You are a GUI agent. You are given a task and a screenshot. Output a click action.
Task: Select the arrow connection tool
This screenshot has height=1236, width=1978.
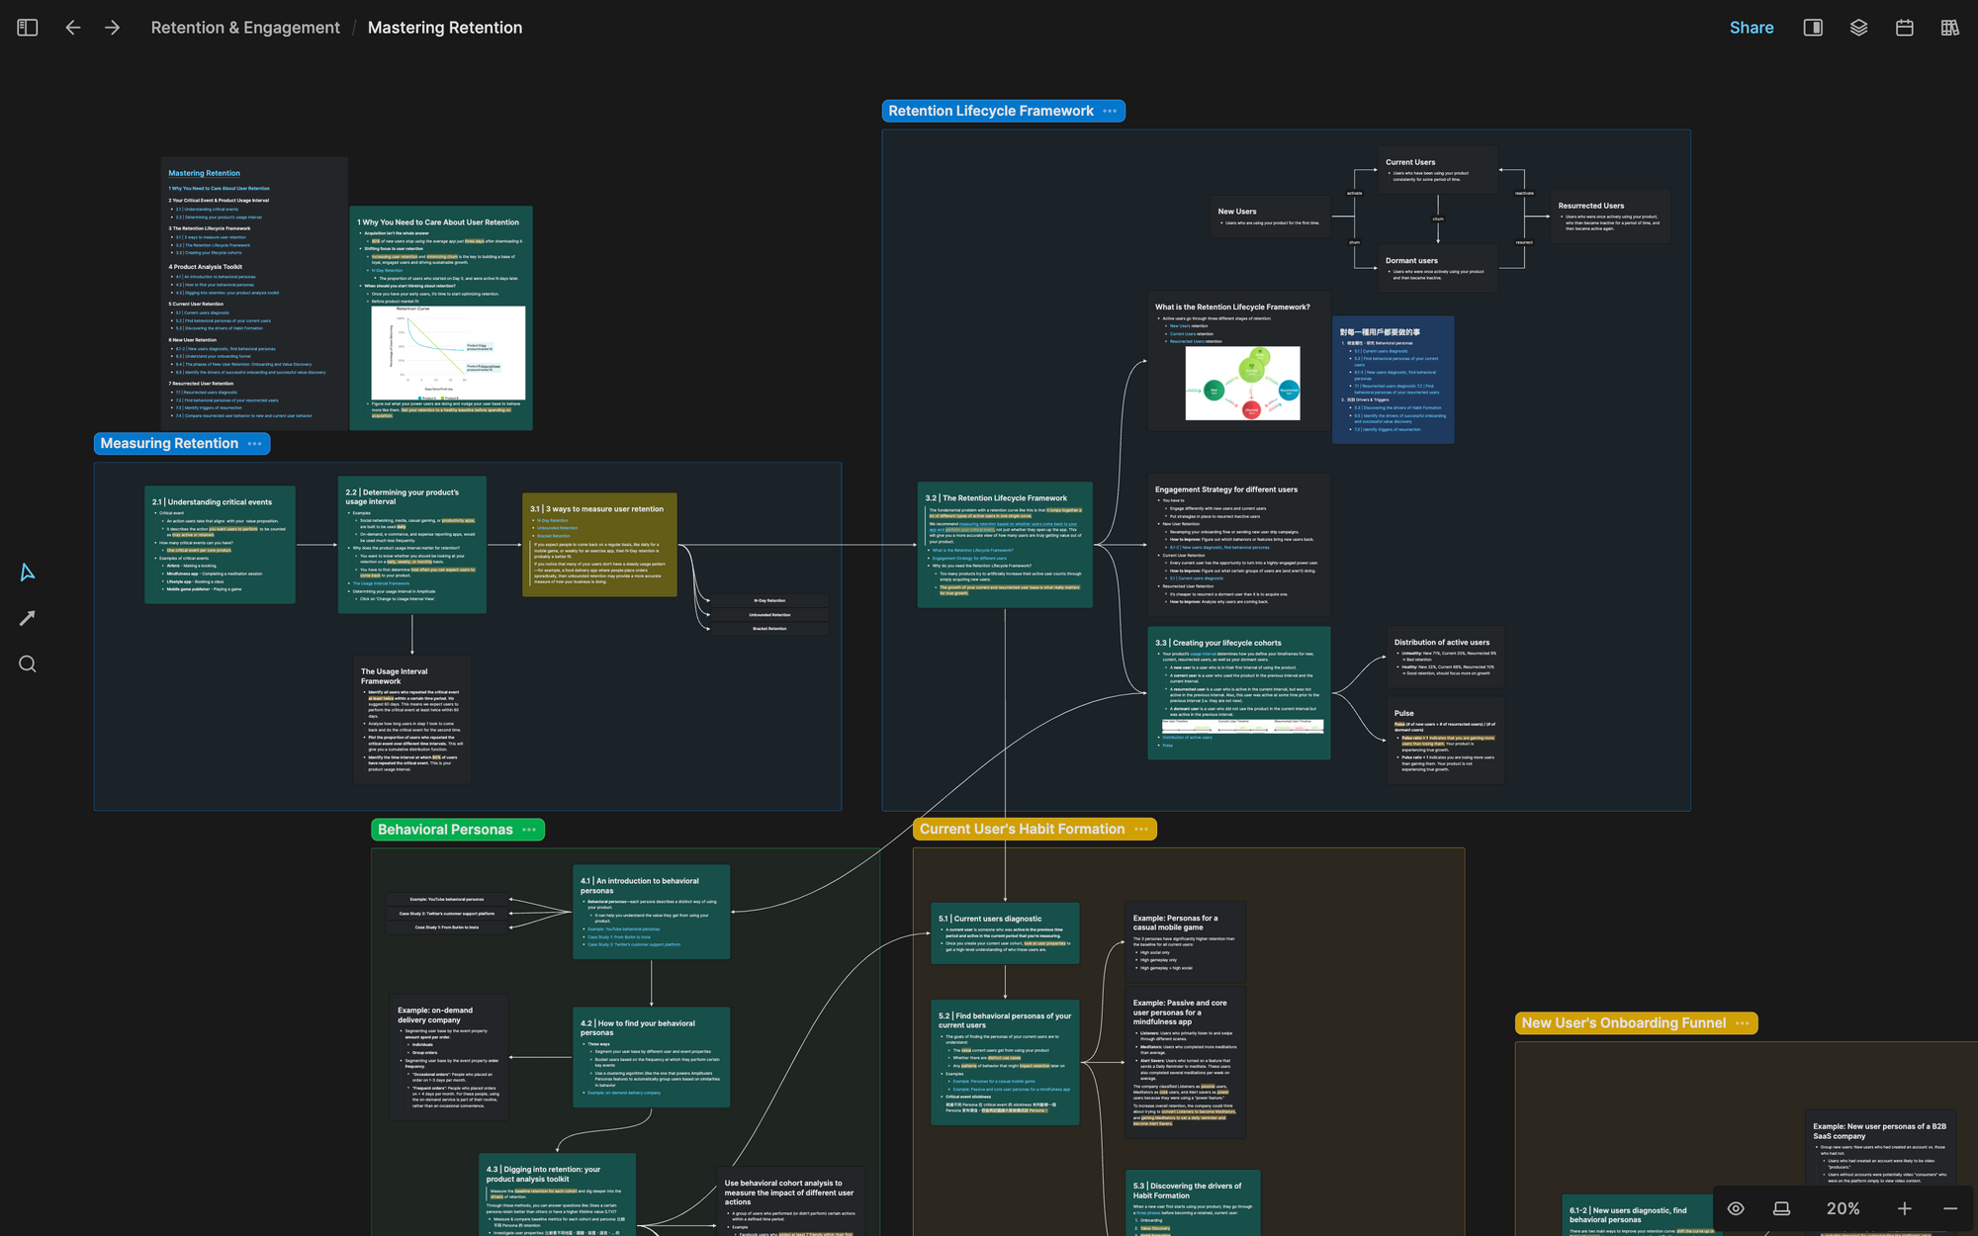pos(28,618)
